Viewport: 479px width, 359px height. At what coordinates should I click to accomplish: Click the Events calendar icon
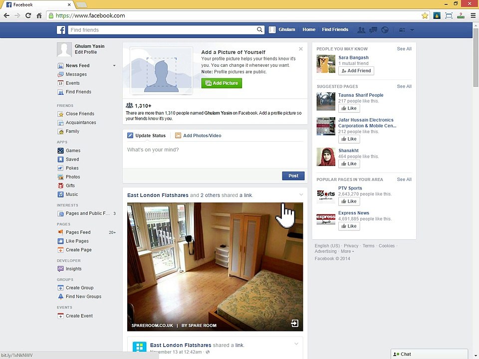click(60, 83)
